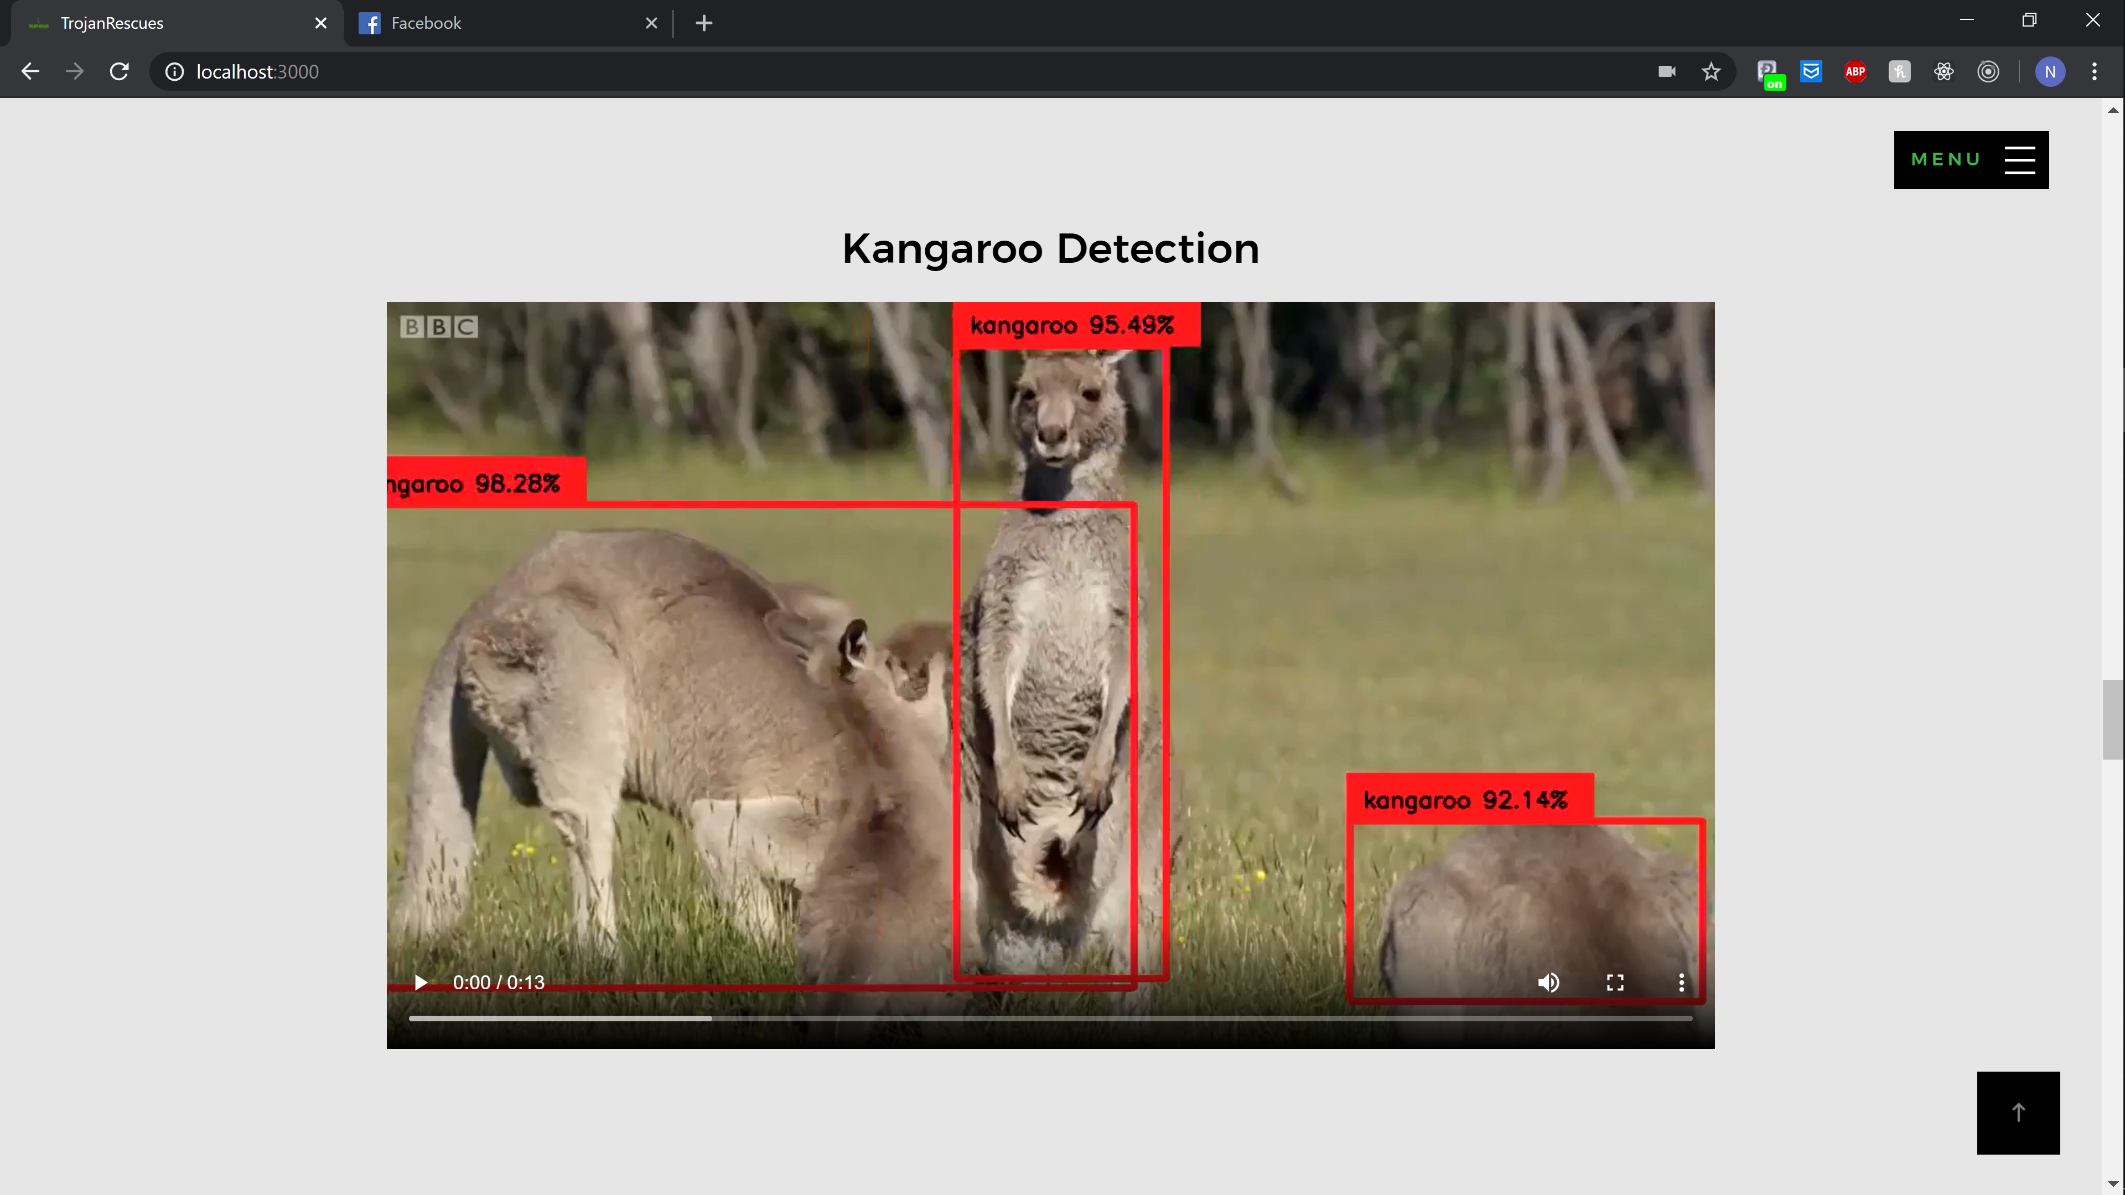
Task: Play the kangaroo detection video
Action: click(421, 982)
